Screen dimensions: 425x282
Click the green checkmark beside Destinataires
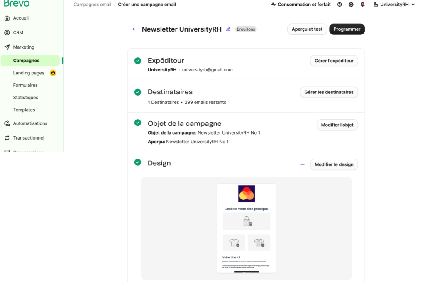[x=138, y=92]
